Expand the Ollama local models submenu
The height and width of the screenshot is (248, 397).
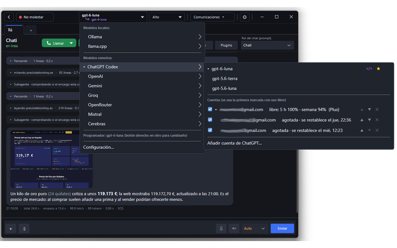[142, 37]
